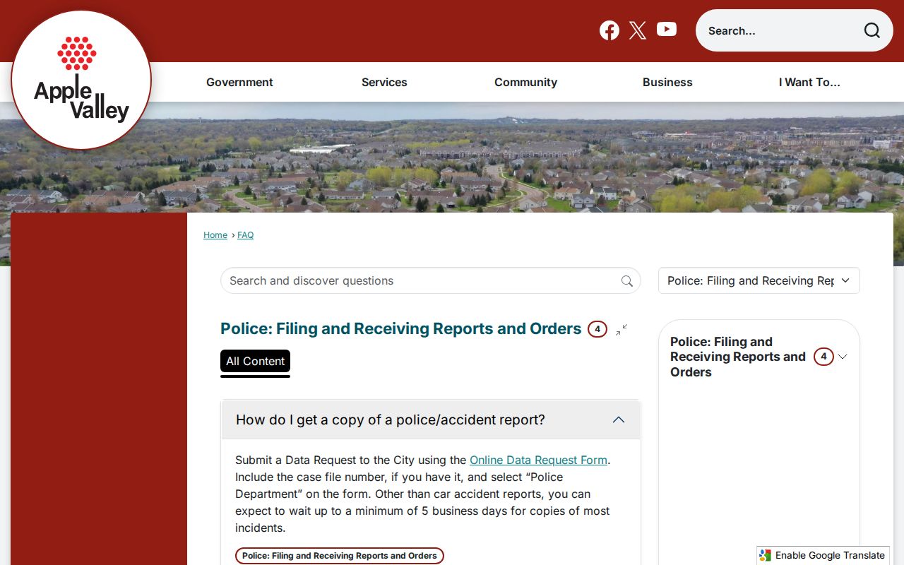The height and width of the screenshot is (565, 904).
Task: Go to the Home breadcrumb link
Action: 215,235
